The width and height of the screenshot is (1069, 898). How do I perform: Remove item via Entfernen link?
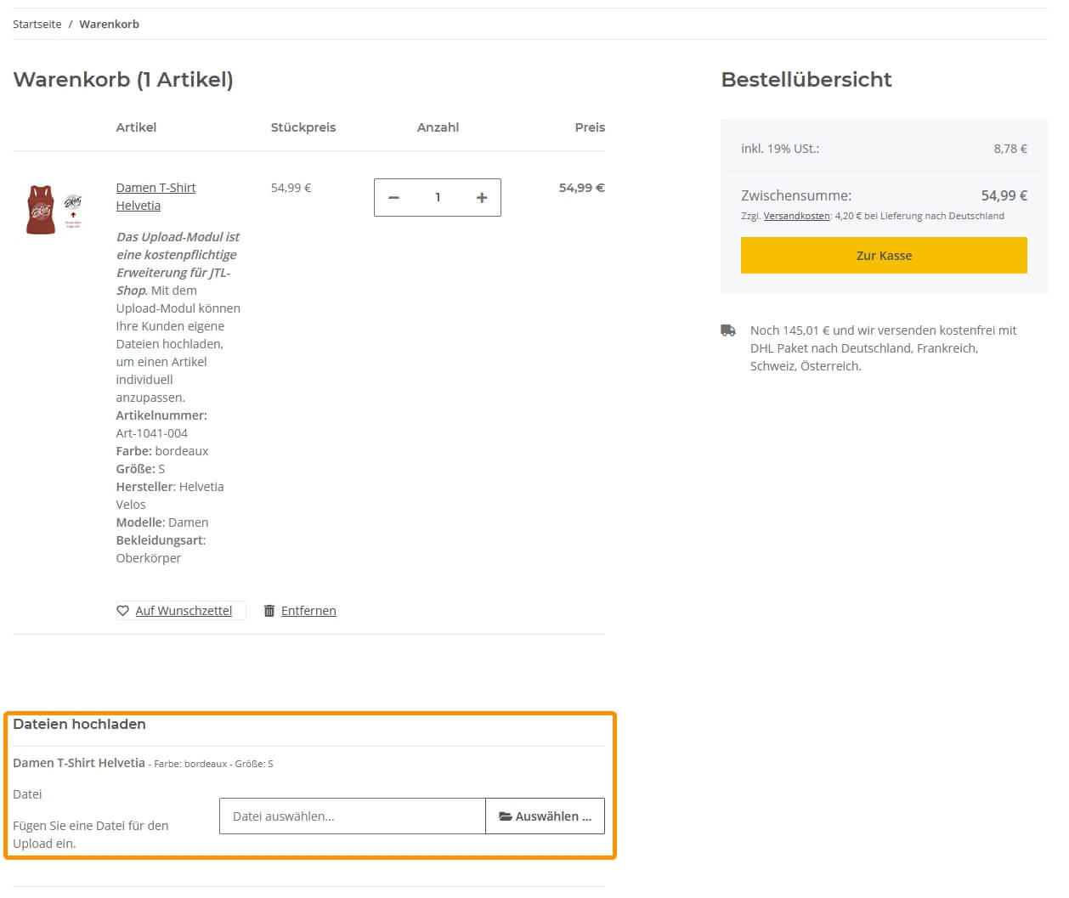tap(308, 611)
